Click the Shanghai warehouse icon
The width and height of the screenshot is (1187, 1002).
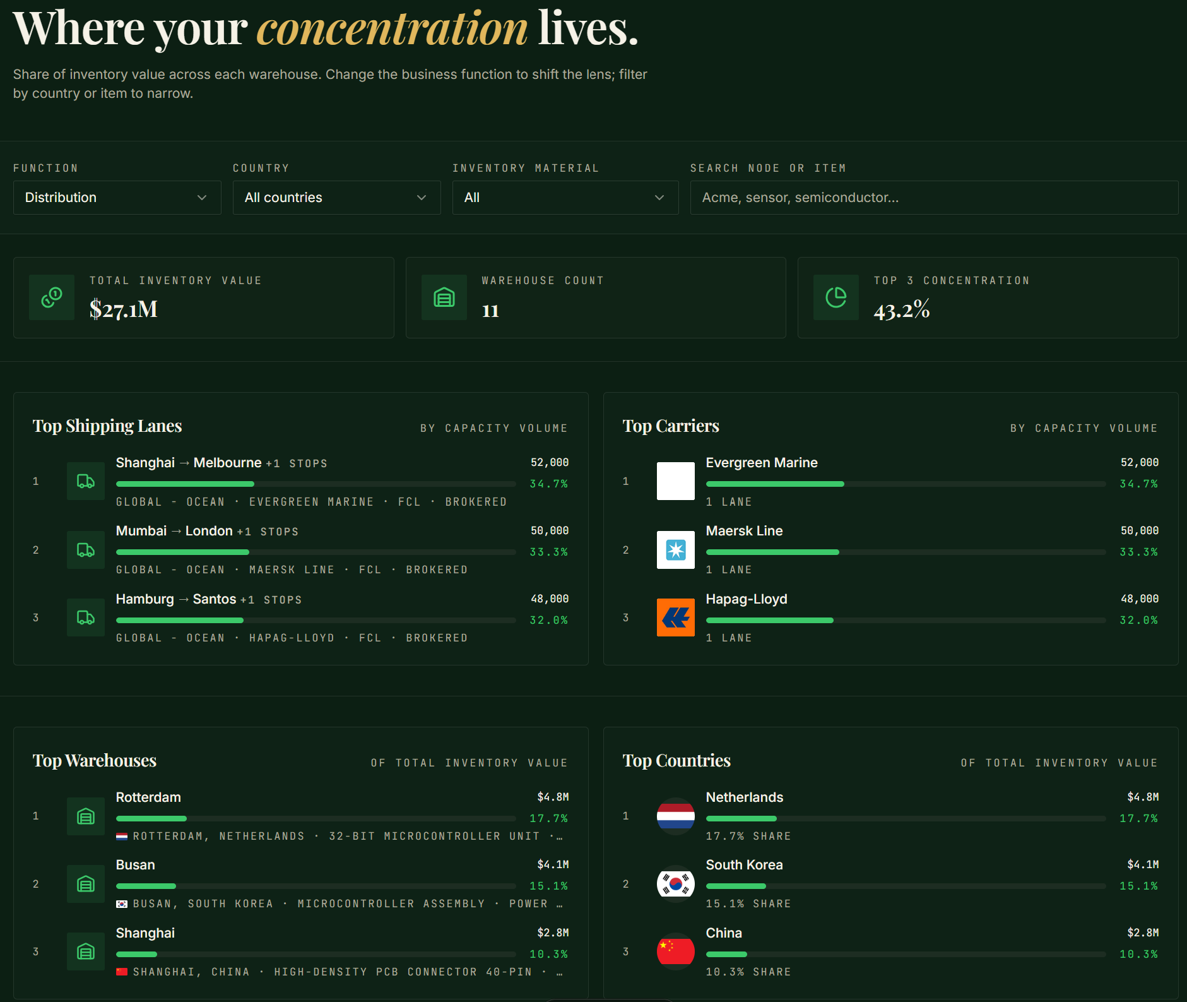(x=86, y=951)
